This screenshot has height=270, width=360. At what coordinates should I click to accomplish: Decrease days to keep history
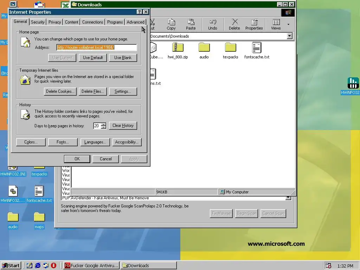pos(104,127)
